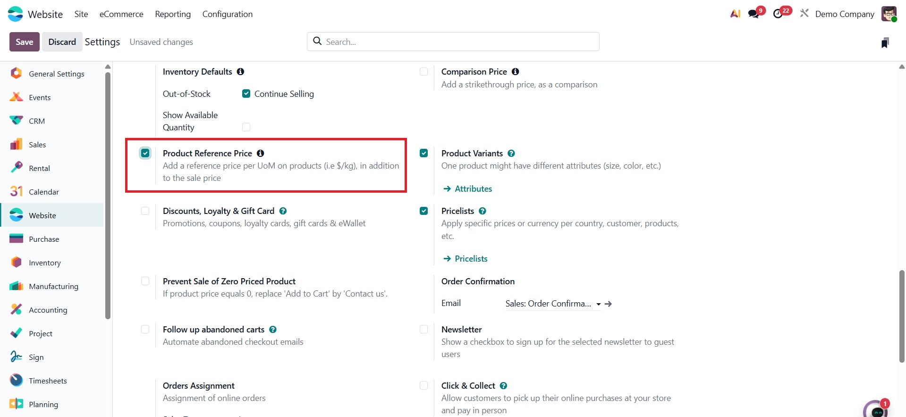Image resolution: width=906 pixels, height=417 pixels.
Task: Enable Discounts, Loyalty & Gift Card checkbox
Action: click(145, 211)
